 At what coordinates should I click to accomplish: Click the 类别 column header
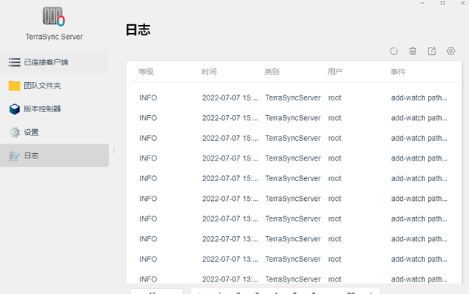(272, 72)
